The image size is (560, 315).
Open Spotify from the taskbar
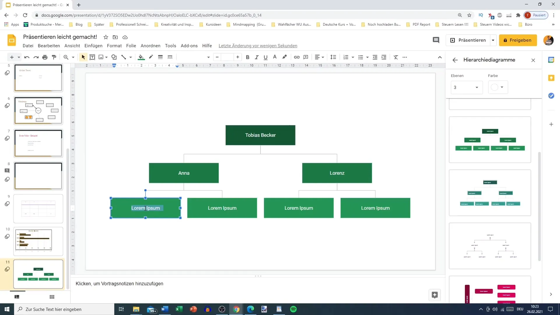pyautogui.click(x=293, y=309)
